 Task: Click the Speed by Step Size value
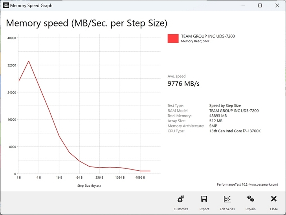pos(225,106)
